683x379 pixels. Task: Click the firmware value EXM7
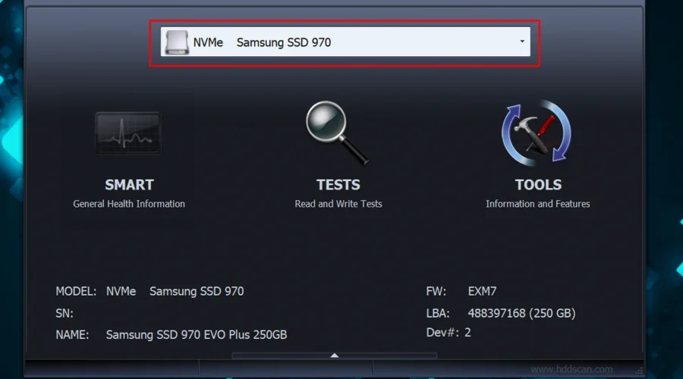coord(482,292)
